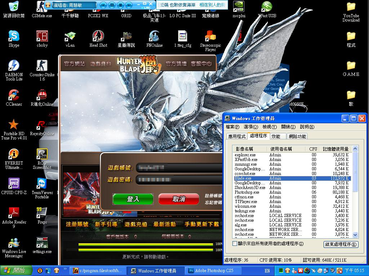Open the 檢視(V) menu in Task Manager
This screenshot has height=276, width=369.
(269, 127)
